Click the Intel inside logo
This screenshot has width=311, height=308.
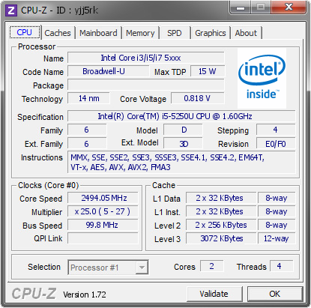click(262, 78)
